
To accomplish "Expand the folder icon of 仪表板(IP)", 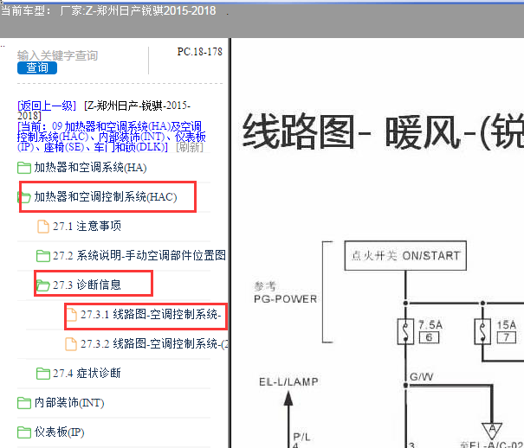I will point(24,432).
